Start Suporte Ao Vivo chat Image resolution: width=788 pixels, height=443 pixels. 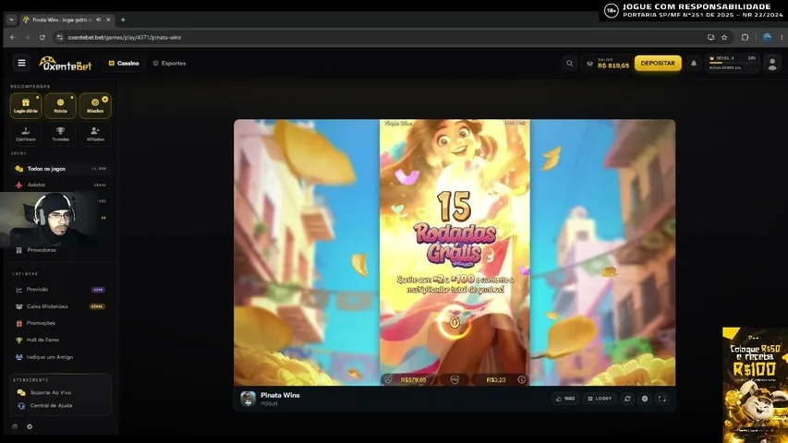click(45, 392)
